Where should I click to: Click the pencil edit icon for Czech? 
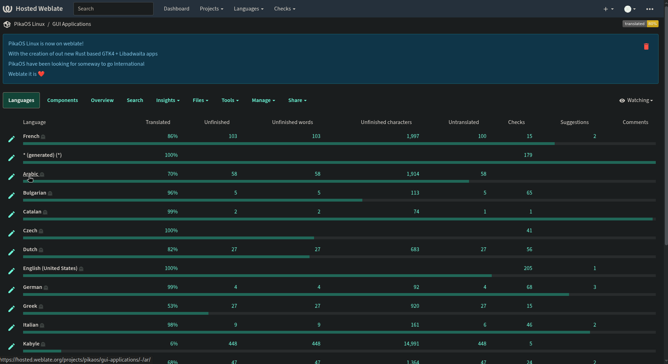(x=12, y=233)
